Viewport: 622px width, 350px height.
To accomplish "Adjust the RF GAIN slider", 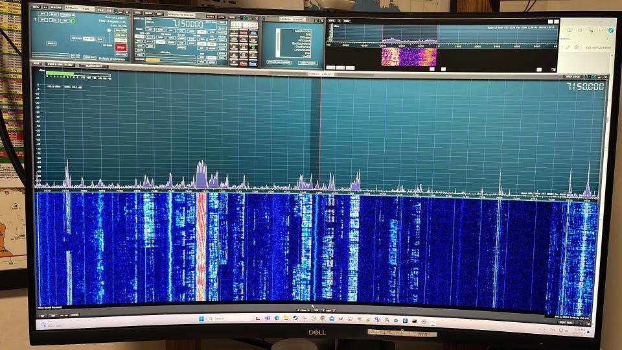I will pos(109,36).
